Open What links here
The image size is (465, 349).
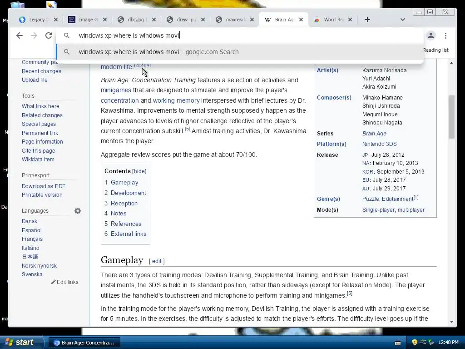[40, 106]
